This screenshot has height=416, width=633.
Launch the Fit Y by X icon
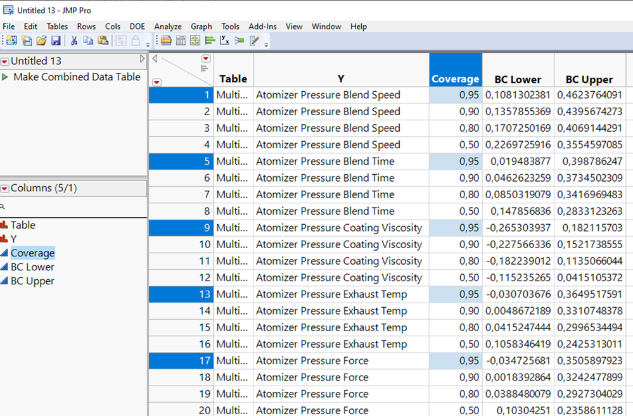click(224, 41)
